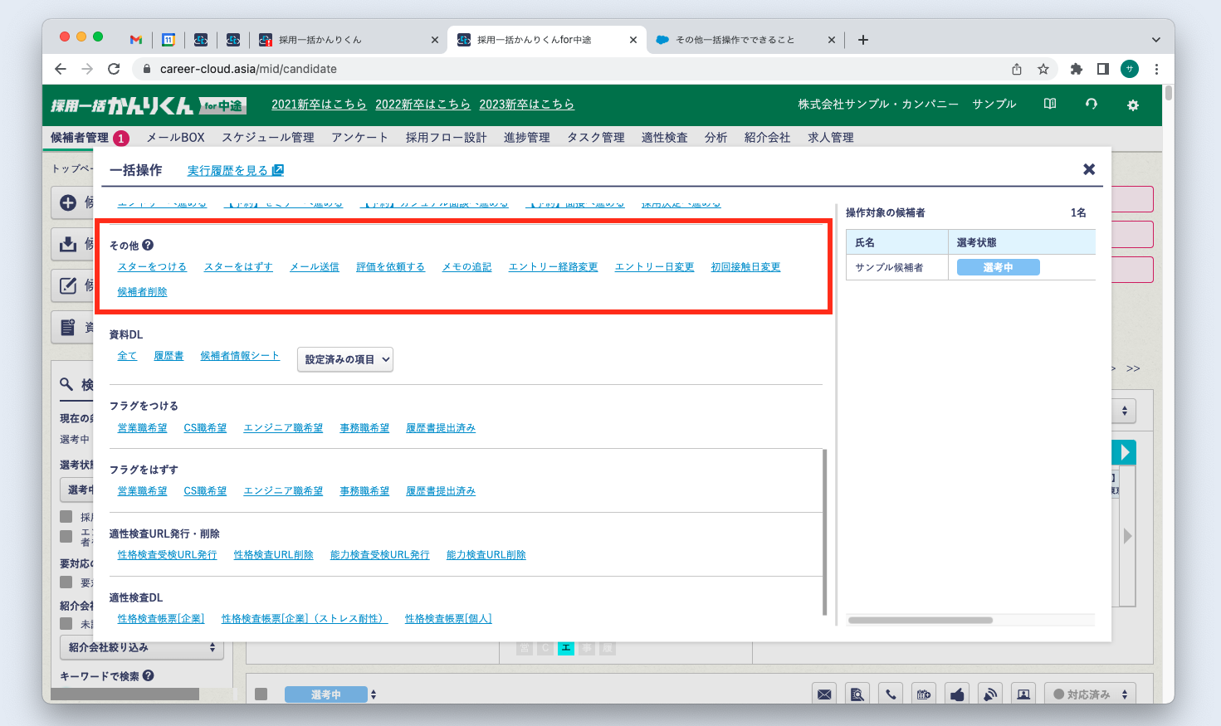Open the settings gear in green header
Viewport: 1221px width, 726px height.
click(1132, 105)
